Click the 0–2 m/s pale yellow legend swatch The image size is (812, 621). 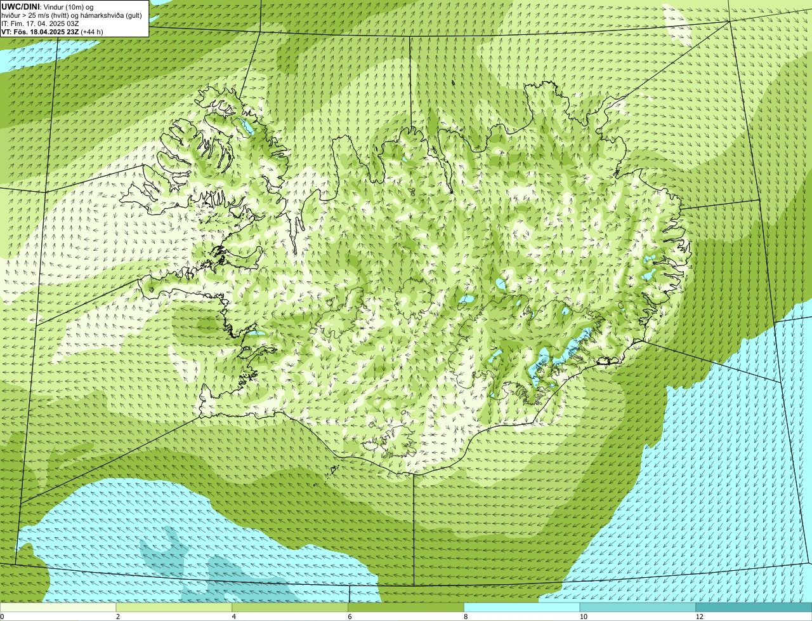coord(58,608)
